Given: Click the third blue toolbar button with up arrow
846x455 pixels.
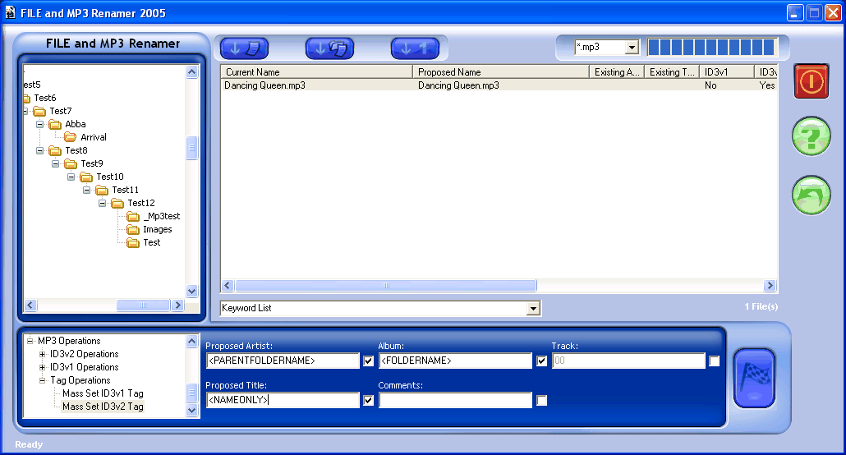Looking at the screenshot, I should (415, 48).
